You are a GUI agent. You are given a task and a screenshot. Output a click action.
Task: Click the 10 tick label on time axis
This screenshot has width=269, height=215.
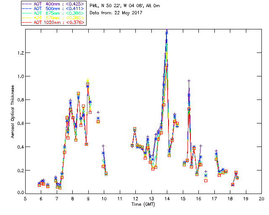pos(104,199)
